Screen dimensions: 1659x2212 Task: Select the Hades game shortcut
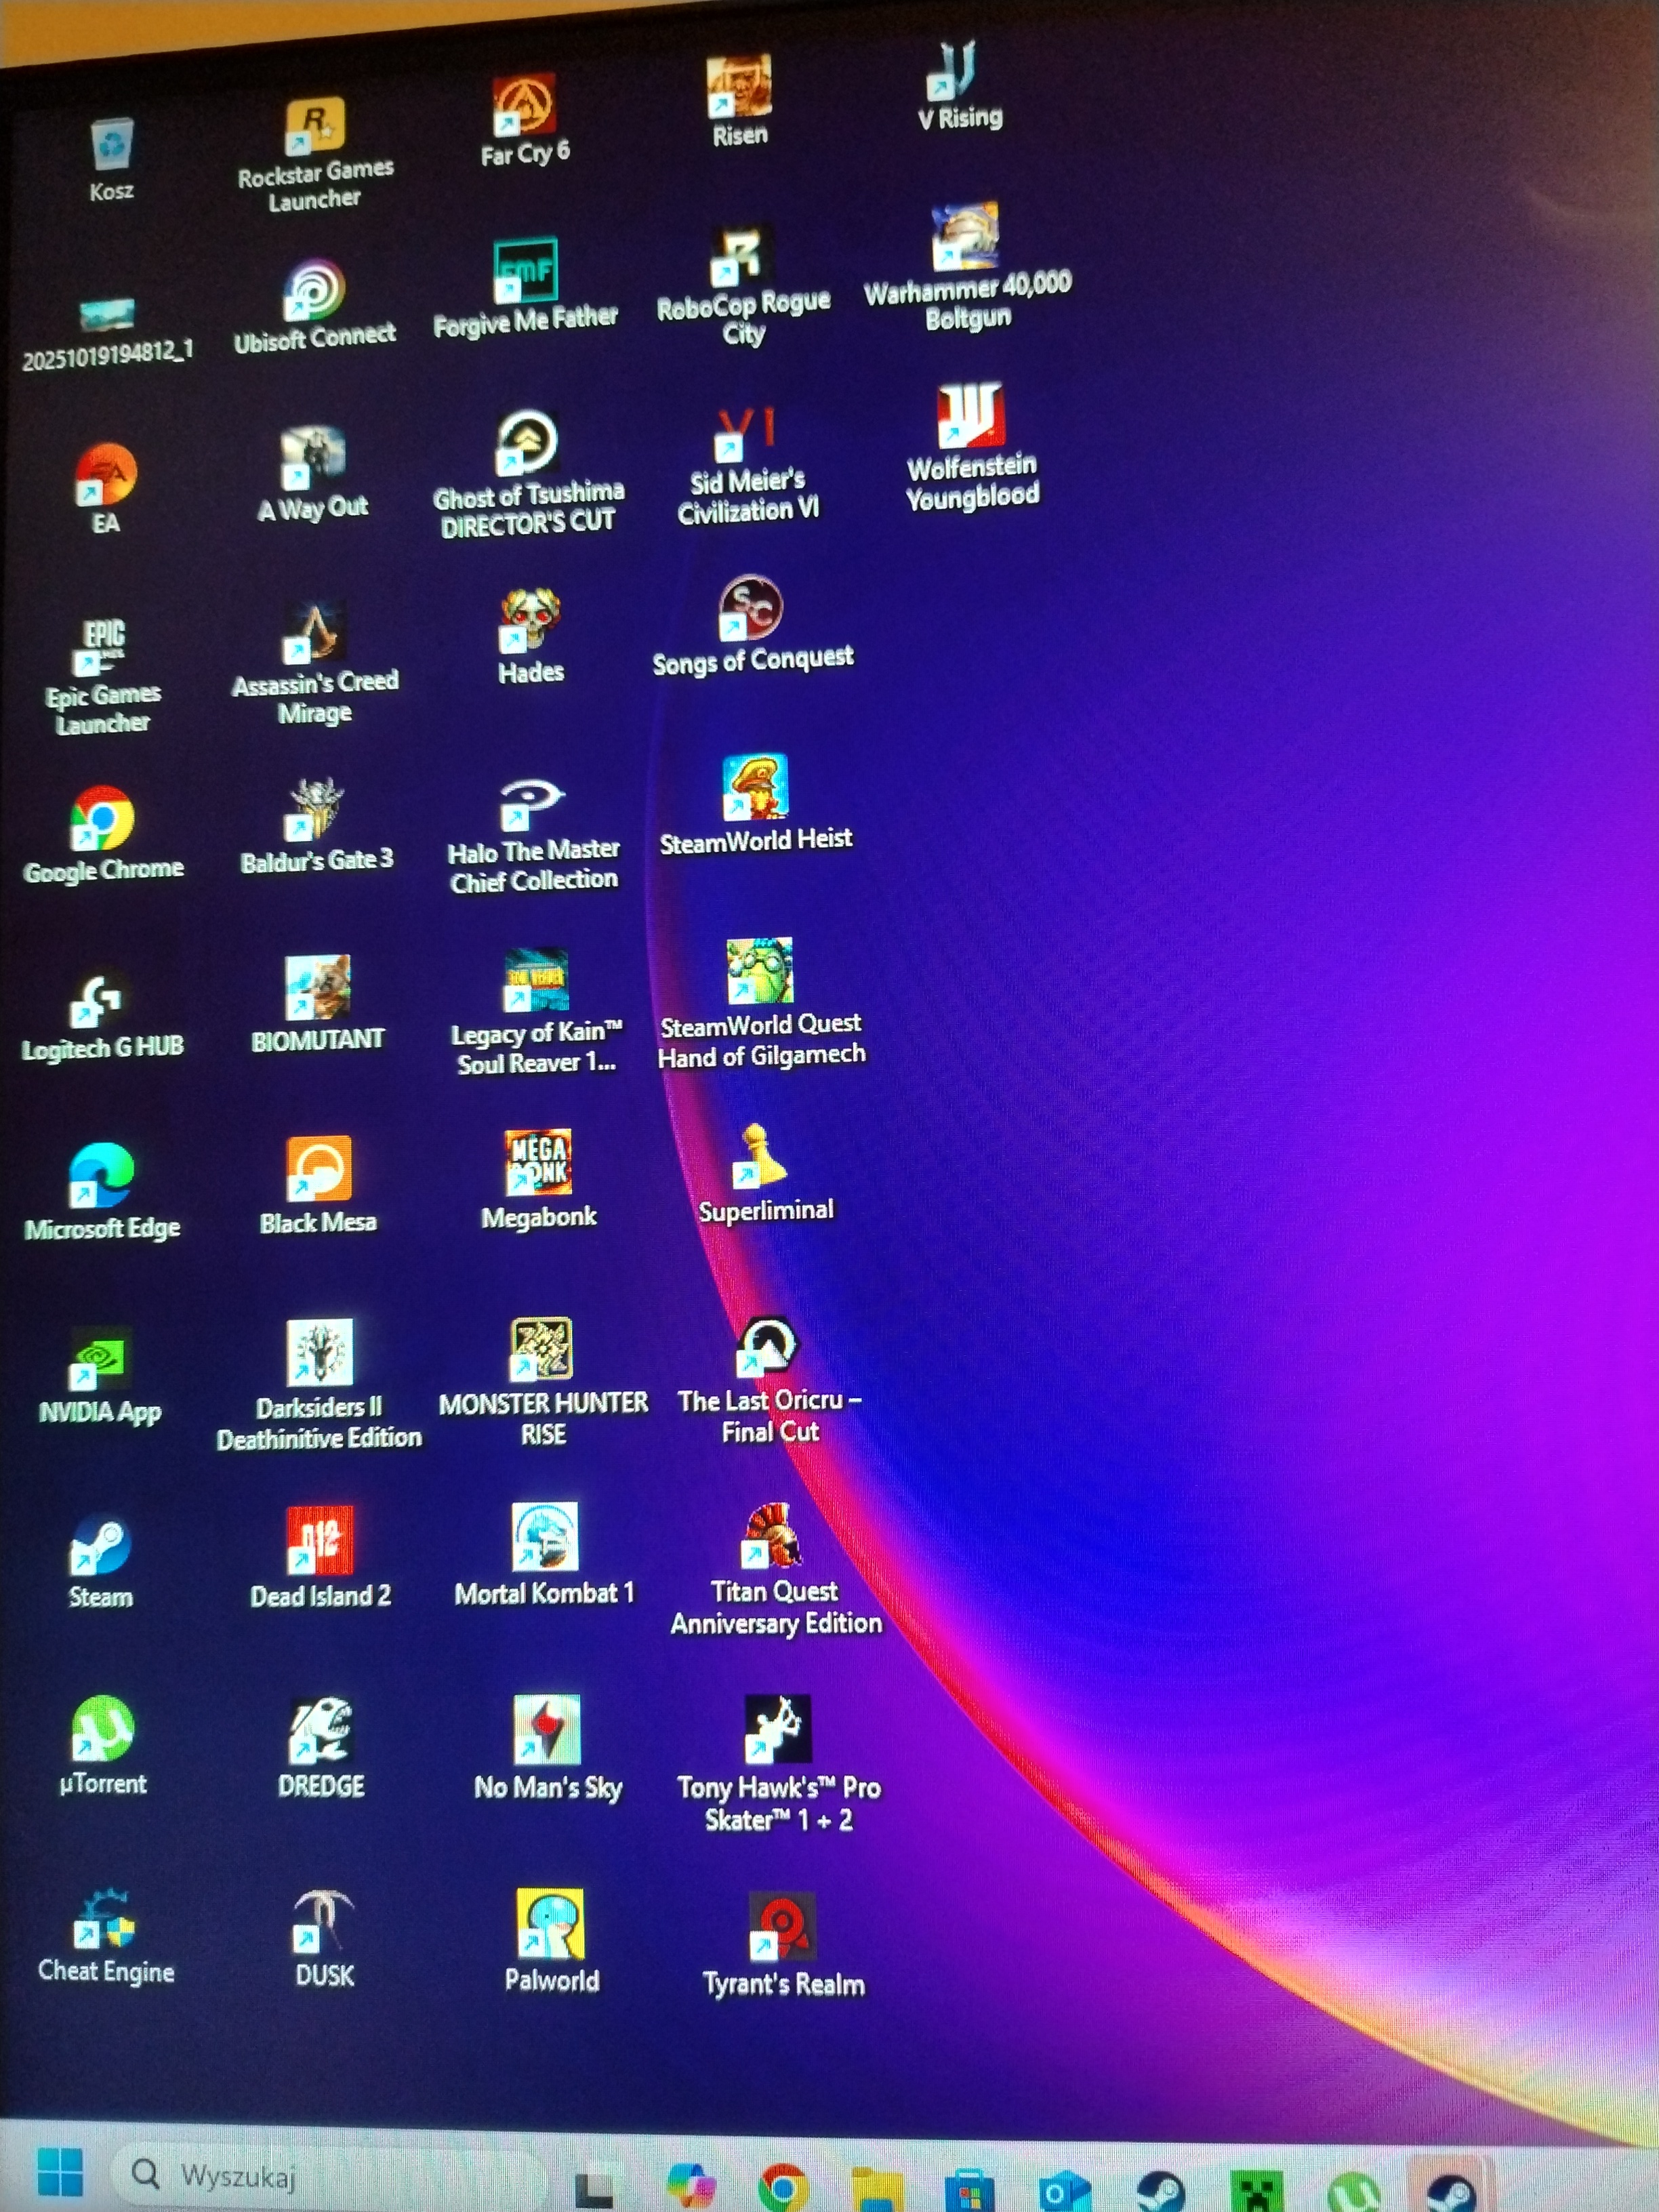click(530, 621)
